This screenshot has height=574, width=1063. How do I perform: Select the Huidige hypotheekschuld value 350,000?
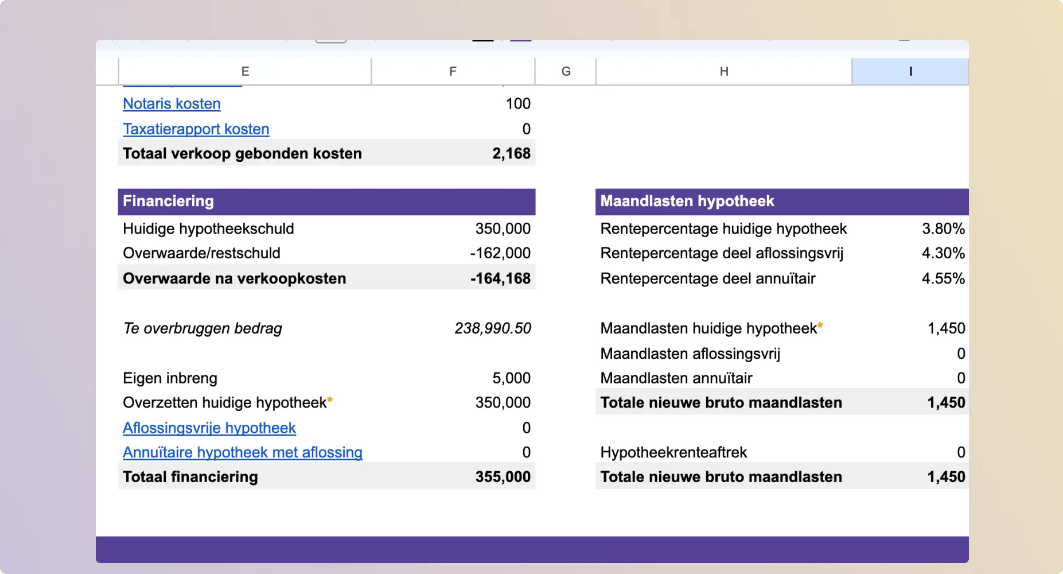click(503, 229)
